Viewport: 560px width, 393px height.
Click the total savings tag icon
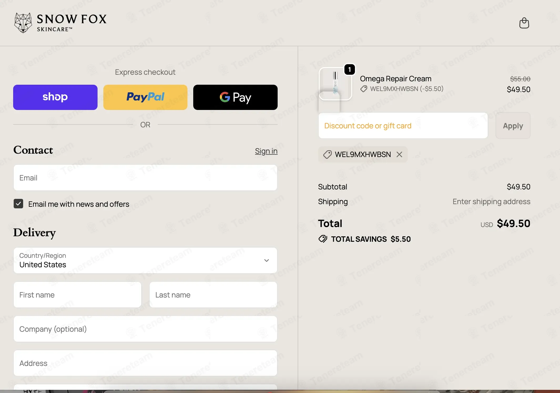[323, 239]
